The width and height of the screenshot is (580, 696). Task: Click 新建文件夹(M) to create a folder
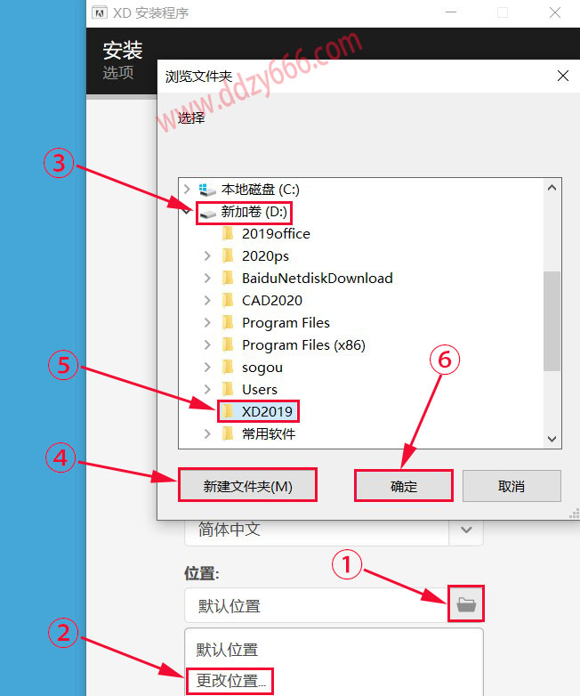247,486
